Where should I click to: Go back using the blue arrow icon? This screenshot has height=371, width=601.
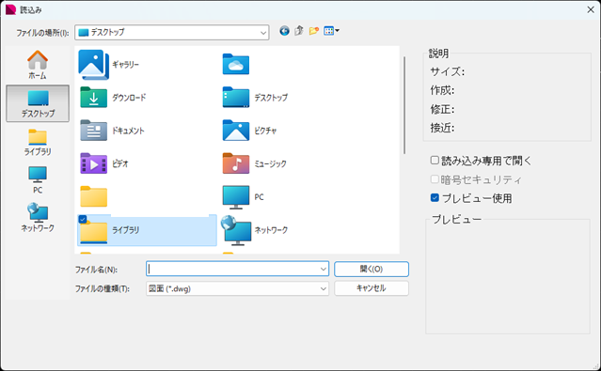point(284,31)
